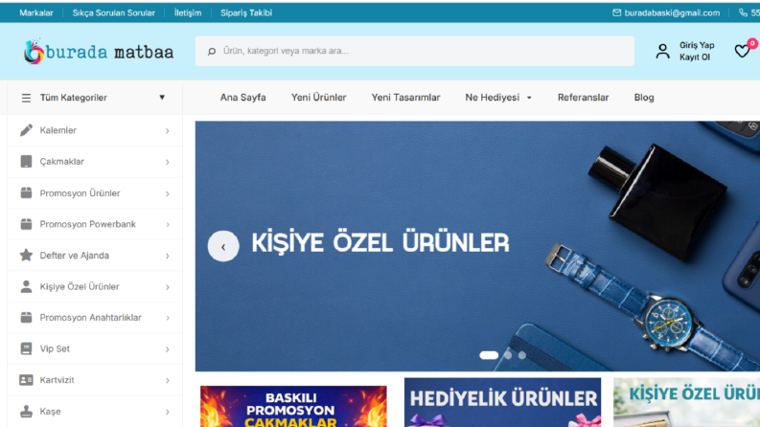Click the hamburger menu icon
Screen dimensions: 760x427
(x=26, y=98)
